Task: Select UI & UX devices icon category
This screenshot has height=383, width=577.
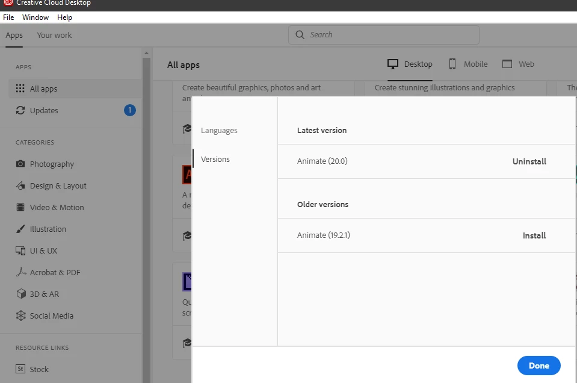Action: pos(20,251)
